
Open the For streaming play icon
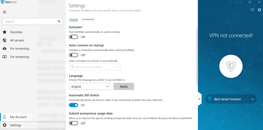[5, 57]
